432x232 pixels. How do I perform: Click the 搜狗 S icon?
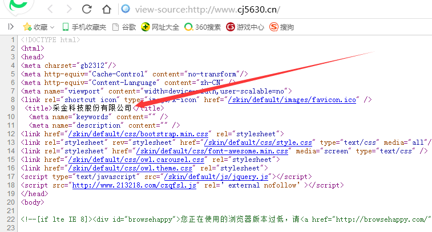pyautogui.click(x=273, y=27)
